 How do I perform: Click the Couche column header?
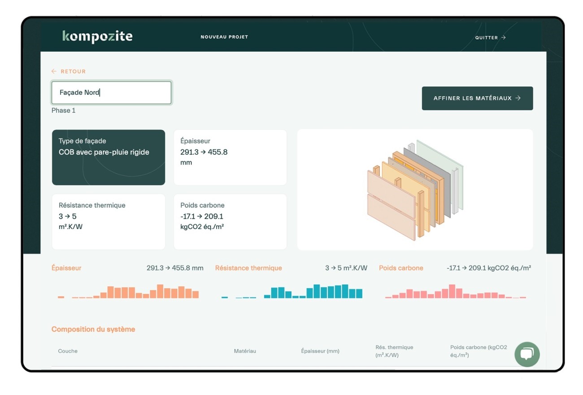[x=68, y=351]
